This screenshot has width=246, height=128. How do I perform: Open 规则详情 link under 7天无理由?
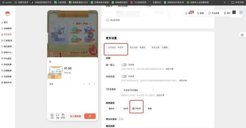(160, 95)
